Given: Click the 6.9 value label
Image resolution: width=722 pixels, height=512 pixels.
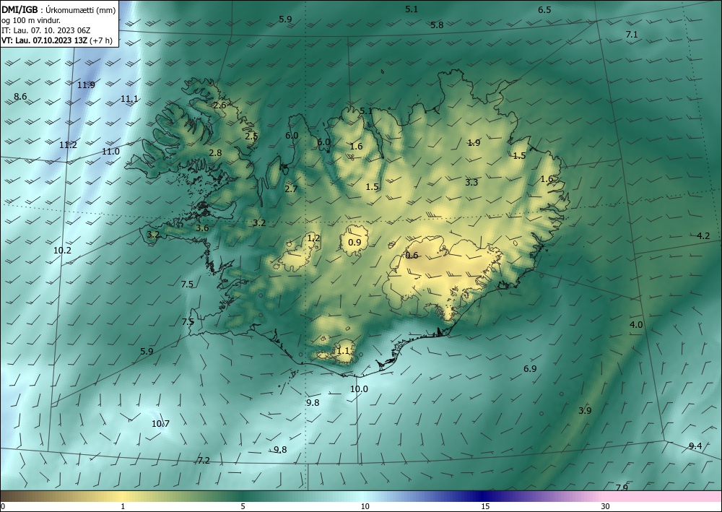Looking at the screenshot, I should click(x=530, y=368).
